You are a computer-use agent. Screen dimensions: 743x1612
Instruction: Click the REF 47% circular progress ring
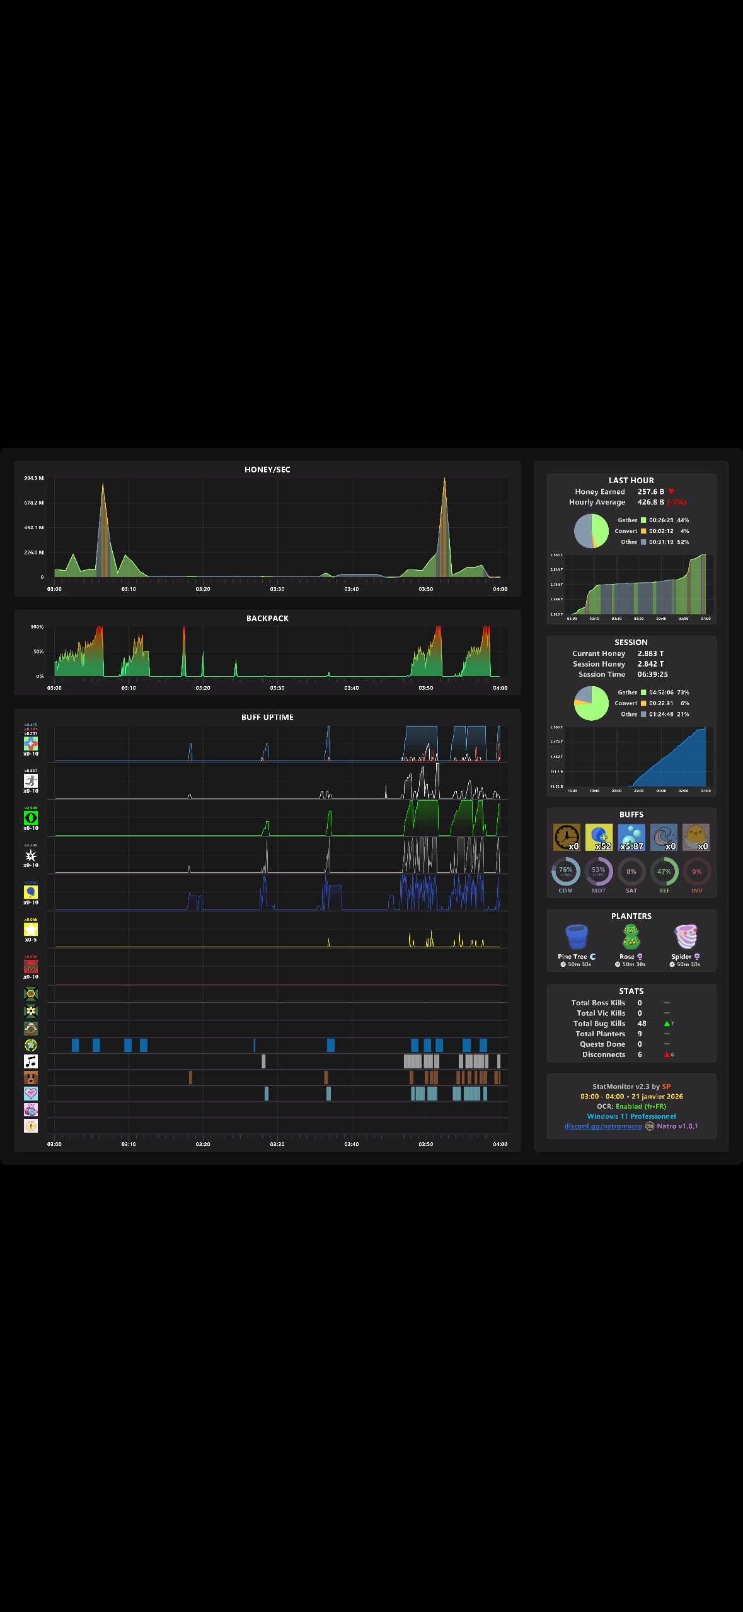[664, 872]
